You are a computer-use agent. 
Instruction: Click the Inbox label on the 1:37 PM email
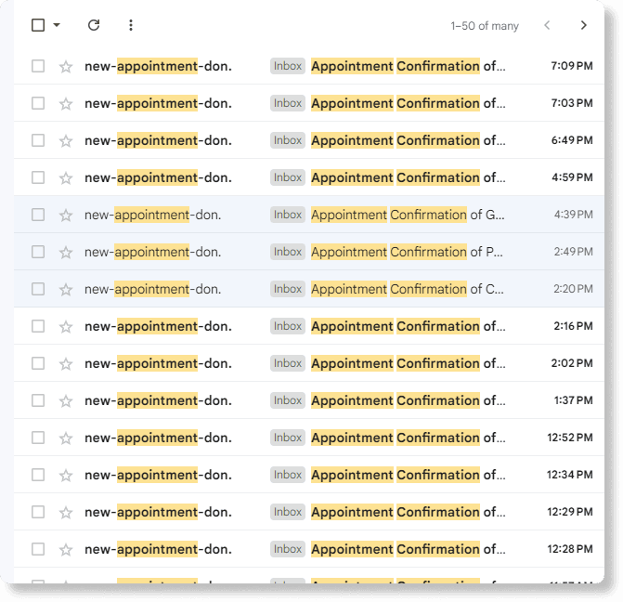pyautogui.click(x=288, y=400)
